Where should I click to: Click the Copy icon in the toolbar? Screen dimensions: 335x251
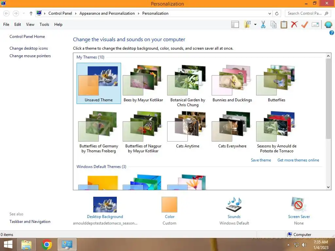pyautogui.click(x=273, y=25)
